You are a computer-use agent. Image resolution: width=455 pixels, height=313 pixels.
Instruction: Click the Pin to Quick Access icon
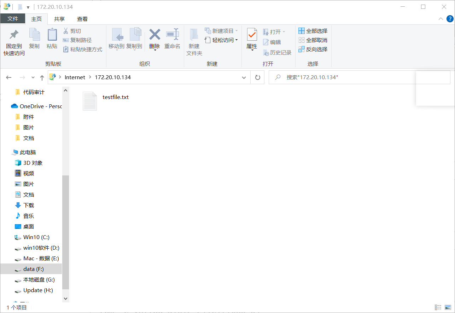tap(14, 35)
